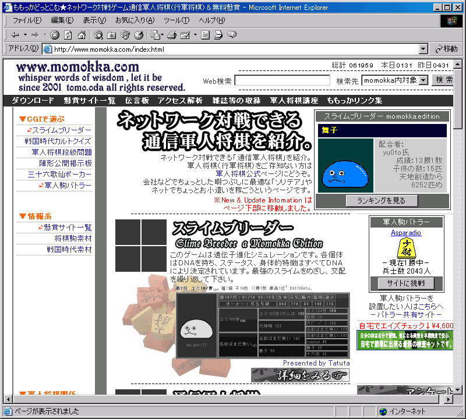466x419 pixels.
Task: Open the History clock icon
Action: pos(139,35)
